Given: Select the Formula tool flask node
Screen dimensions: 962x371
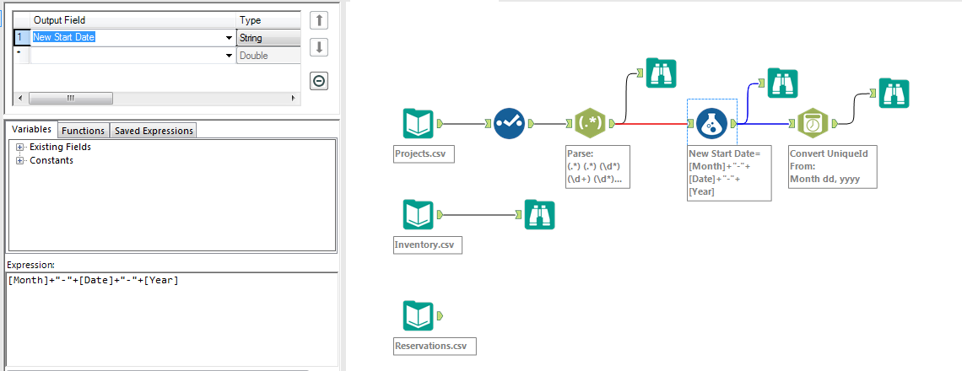Looking at the screenshot, I should (711, 124).
